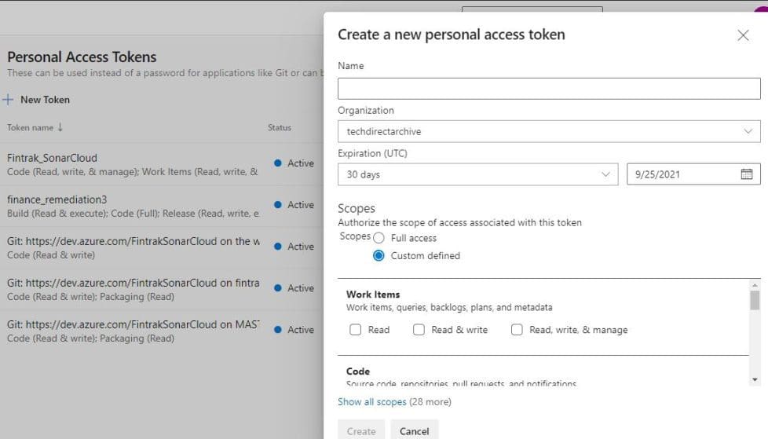Image resolution: width=768 pixels, height=439 pixels.
Task: Select the Full access radio button
Action: tap(379, 238)
